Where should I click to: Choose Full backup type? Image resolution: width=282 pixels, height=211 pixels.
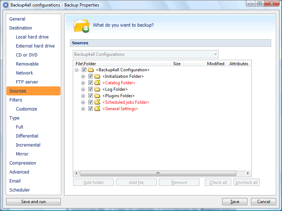[19, 127]
